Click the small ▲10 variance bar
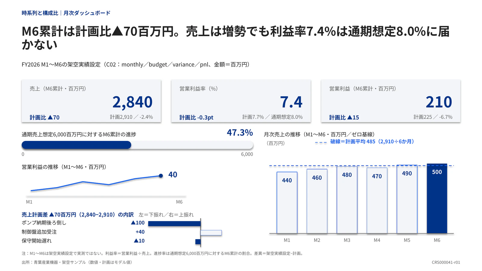 (x=198, y=241)
